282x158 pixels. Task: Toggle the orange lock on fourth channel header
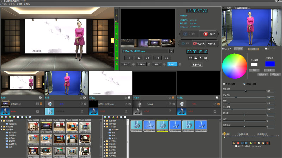pos(173,98)
